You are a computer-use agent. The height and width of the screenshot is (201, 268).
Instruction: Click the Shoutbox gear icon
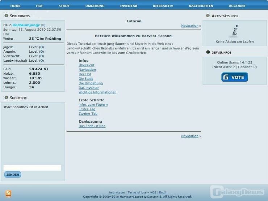(x=6, y=98)
